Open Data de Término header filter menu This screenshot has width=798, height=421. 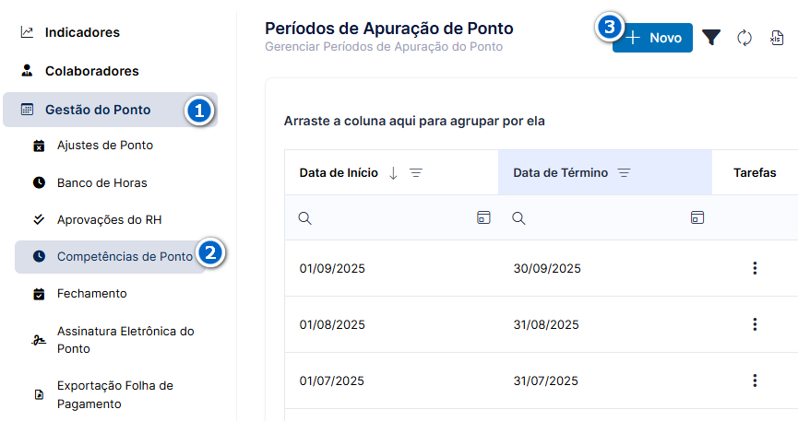pyautogui.click(x=624, y=173)
